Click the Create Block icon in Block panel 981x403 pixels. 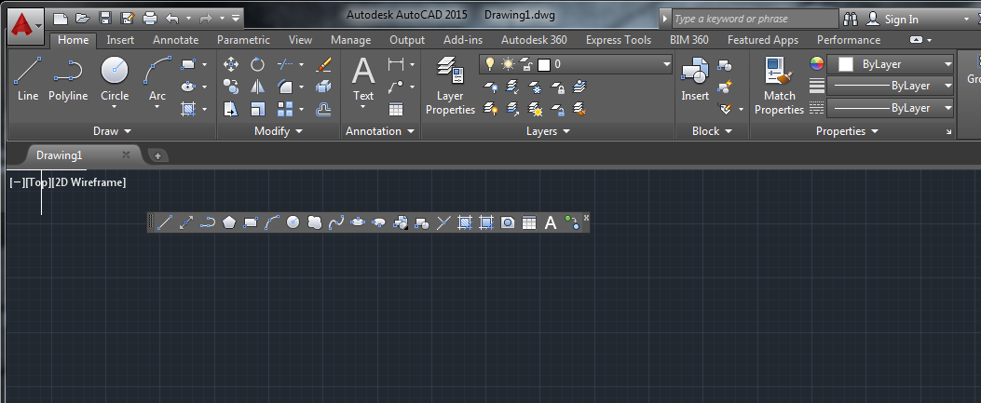725,64
